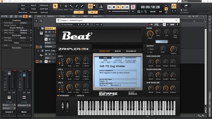Enable Mono in Output section
The width and height of the screenshot is (212, 119).
click(x=148, y=49)
